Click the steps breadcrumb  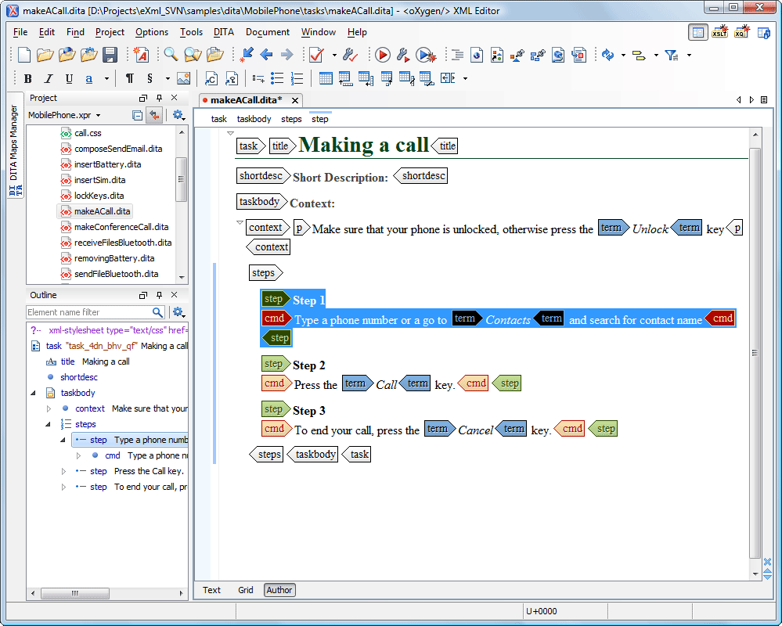(291, 119)
